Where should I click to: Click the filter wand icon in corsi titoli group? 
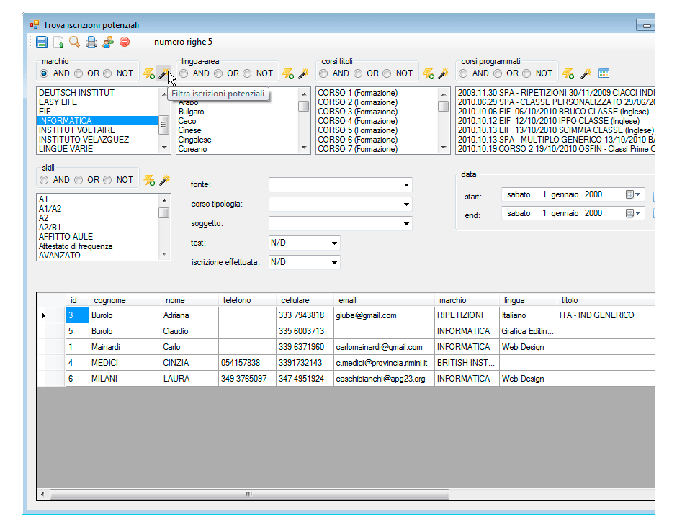click(x=444, y=73)
